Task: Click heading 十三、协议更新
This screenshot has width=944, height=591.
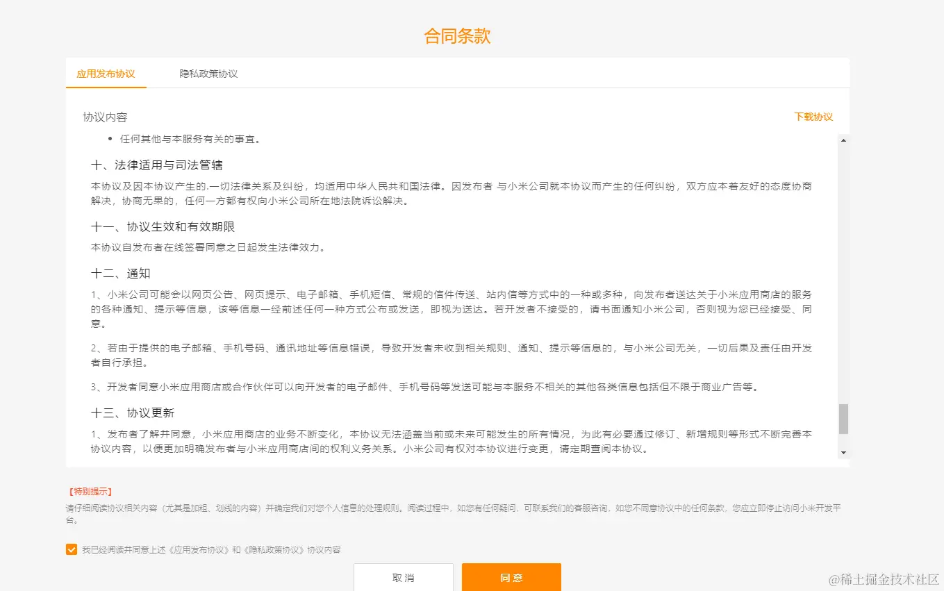Action: 133,413
